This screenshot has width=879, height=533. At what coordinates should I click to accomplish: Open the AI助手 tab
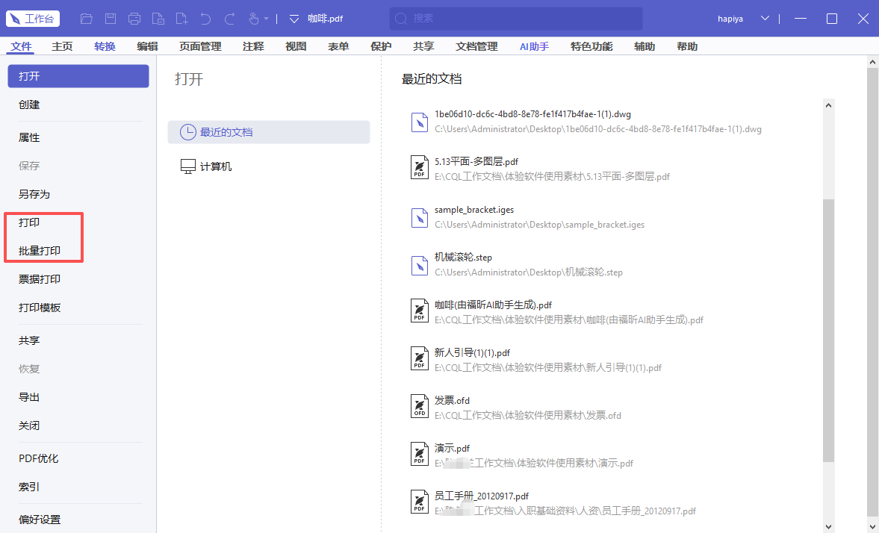534,46
